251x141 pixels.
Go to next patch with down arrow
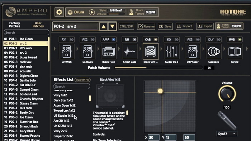tap(112, 26)
